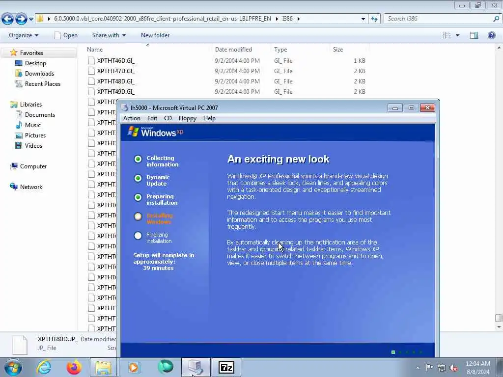Expand the view options dropdown arrow

[457, 35]
